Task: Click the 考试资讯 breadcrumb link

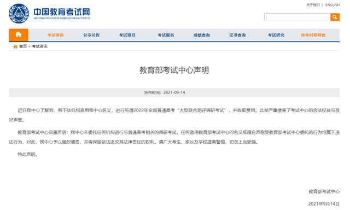Action: coord(40,46)
